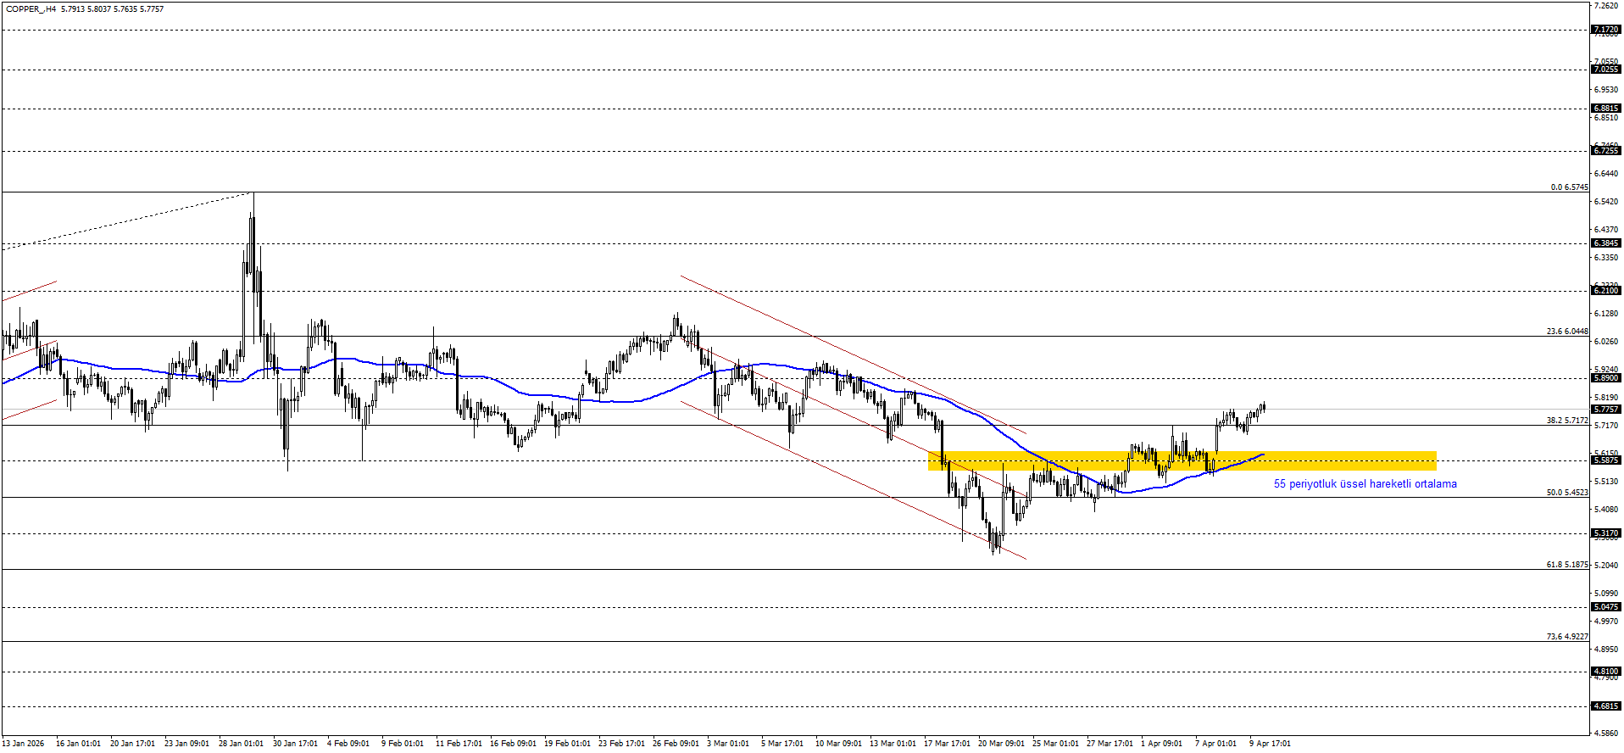Screen dimensions: 1624x753
Task: Click the Fibonacci 61.8 5.1875 label
Action: (x=1566, y=565)
